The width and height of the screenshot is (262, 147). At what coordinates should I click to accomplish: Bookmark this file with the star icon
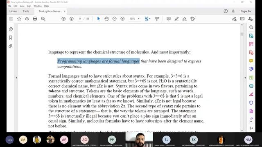tap(19, 19)
